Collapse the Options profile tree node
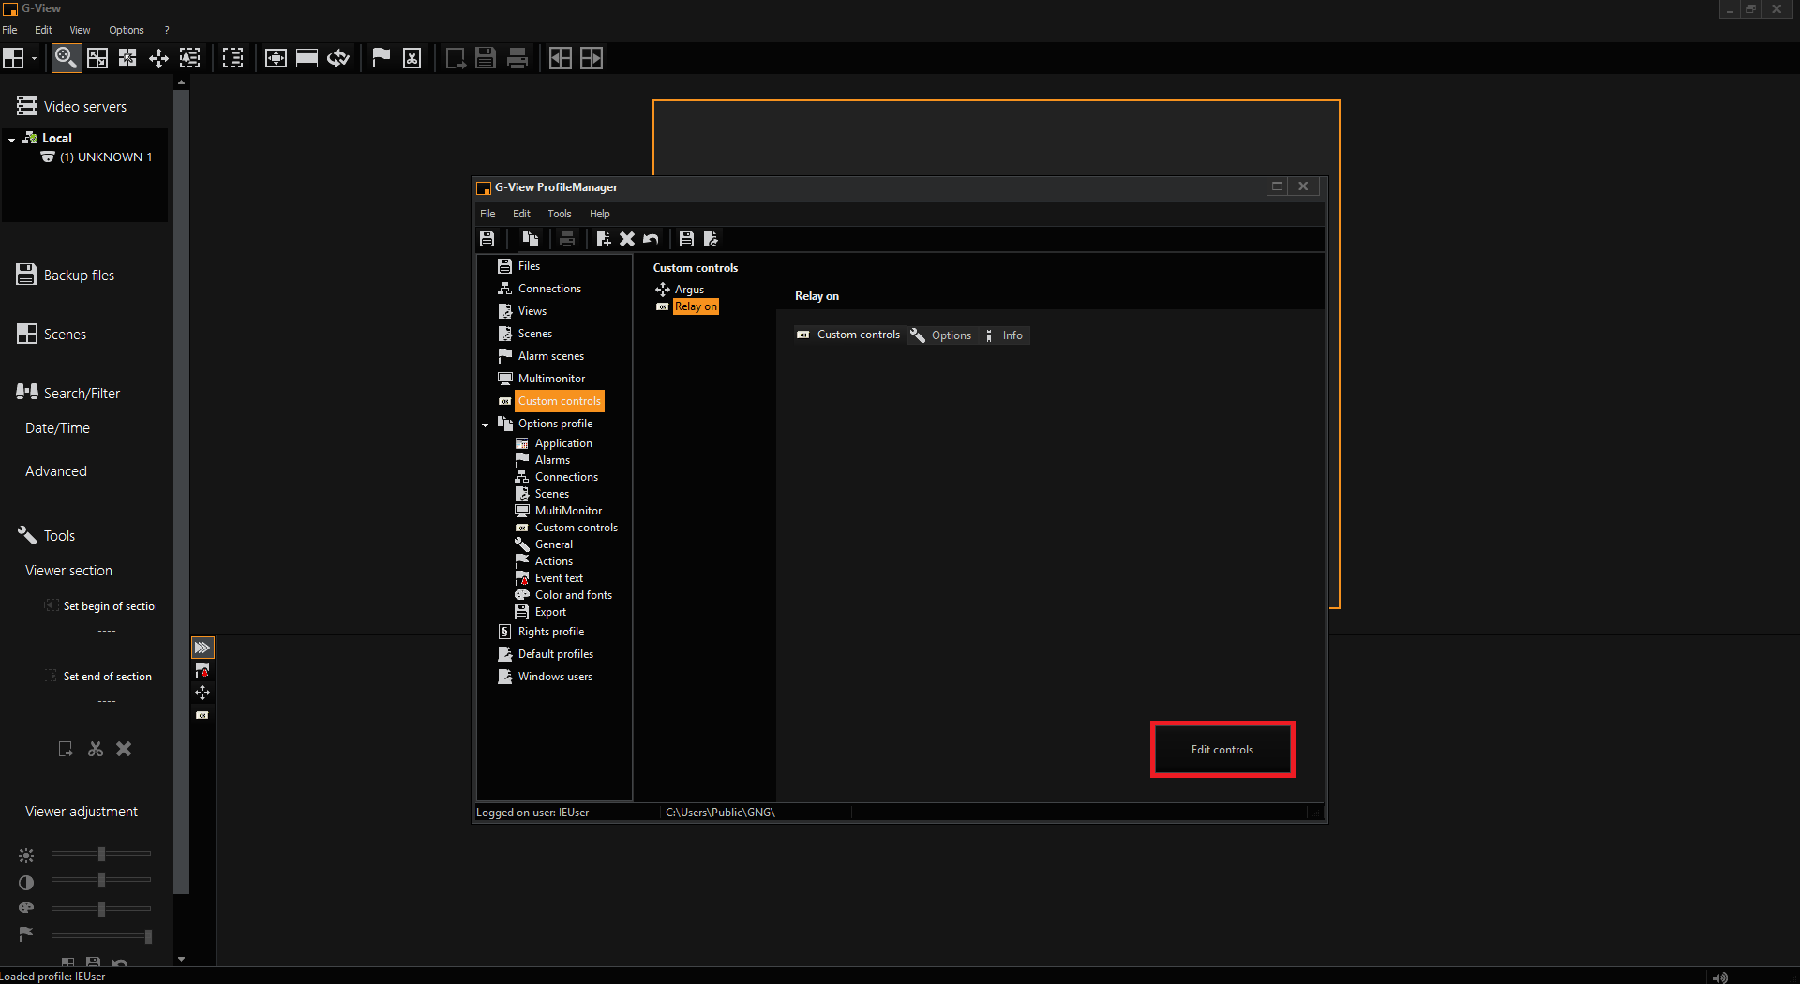The image size is (1800, 984). tap(486, 425)
